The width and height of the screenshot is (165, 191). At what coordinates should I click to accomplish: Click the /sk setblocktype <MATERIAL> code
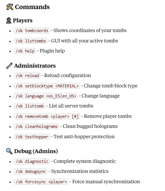point(47,86)
